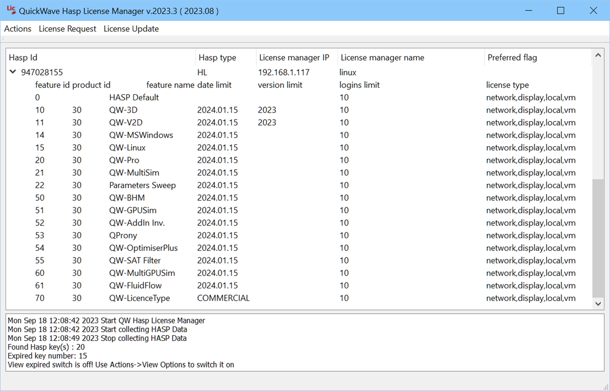Select the QW-MultiSim feature row
This screenshot has width=610, height=391.
coord(299,173)
